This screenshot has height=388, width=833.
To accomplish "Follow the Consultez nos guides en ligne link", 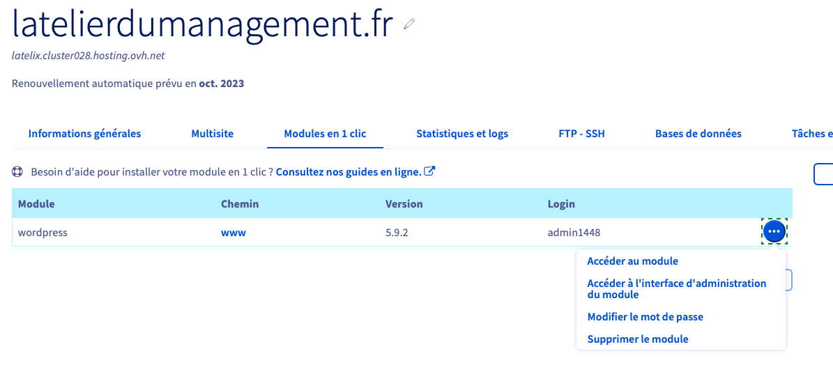I will tap(349, 171).
